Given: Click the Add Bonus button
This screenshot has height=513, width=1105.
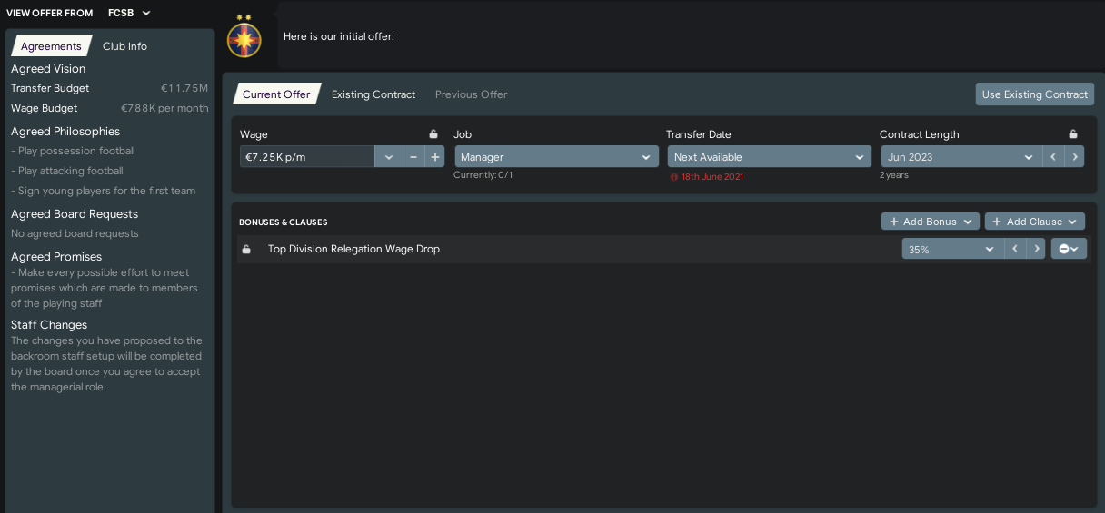Looking at the screenshot, I should (x=931, y=222).
